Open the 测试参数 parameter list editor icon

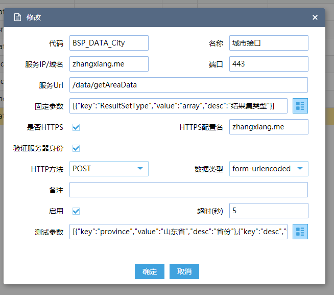(300, 232)
